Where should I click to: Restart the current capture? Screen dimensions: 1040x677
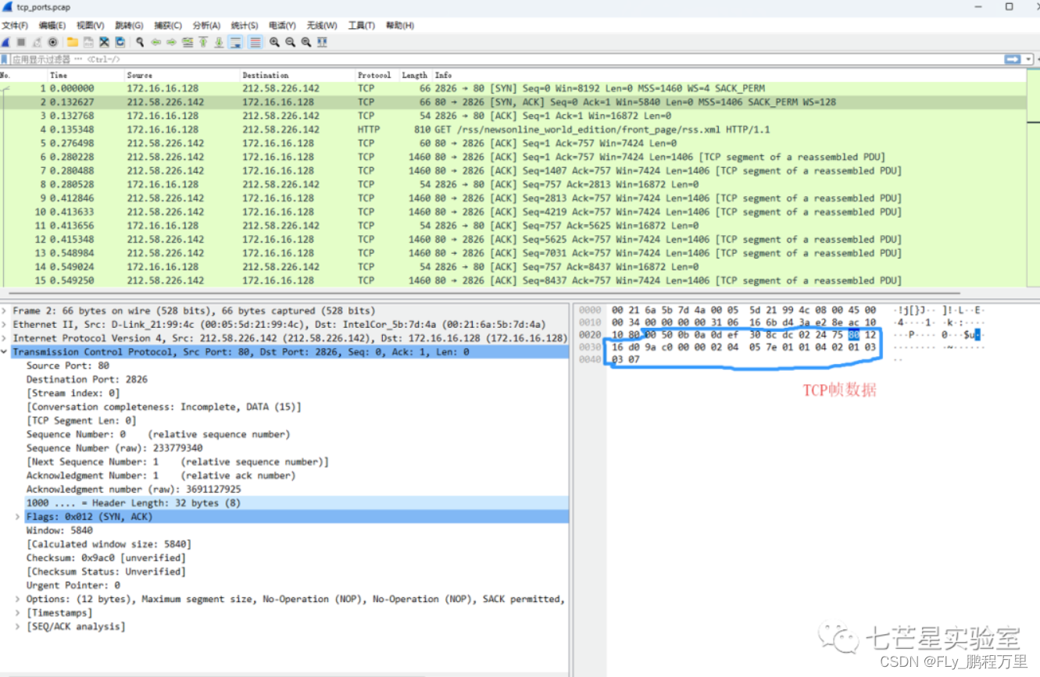(x=37, y=42)
